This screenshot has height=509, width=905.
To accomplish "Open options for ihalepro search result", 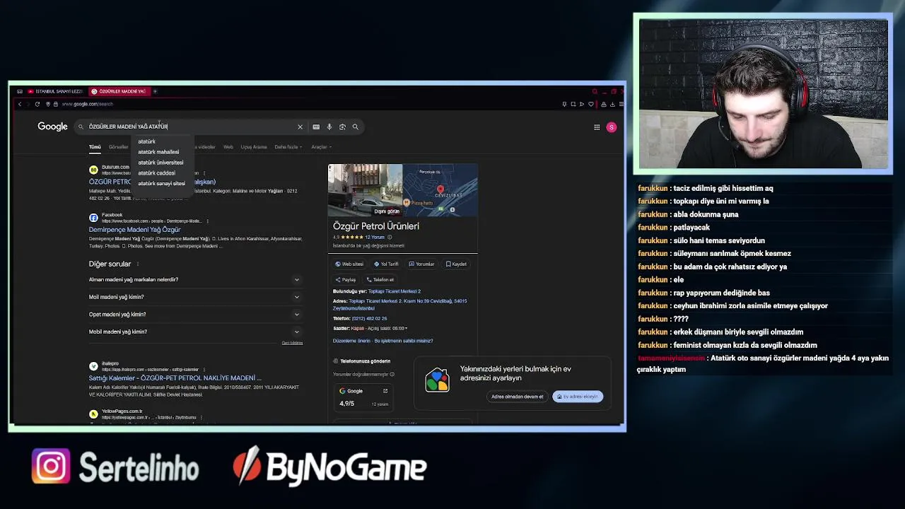I will (204, 370).
